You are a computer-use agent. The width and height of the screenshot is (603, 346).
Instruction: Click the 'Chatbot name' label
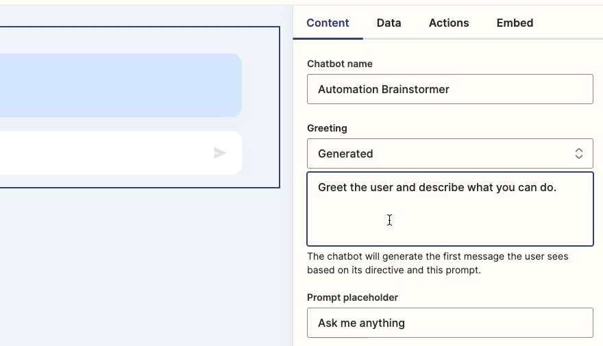click(x=340, y=64)
